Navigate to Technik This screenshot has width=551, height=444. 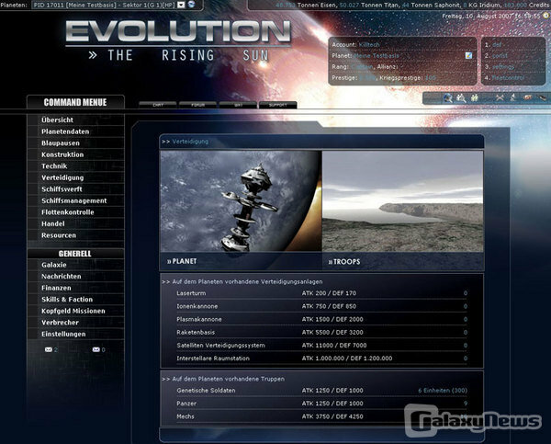tap(54, 166)
